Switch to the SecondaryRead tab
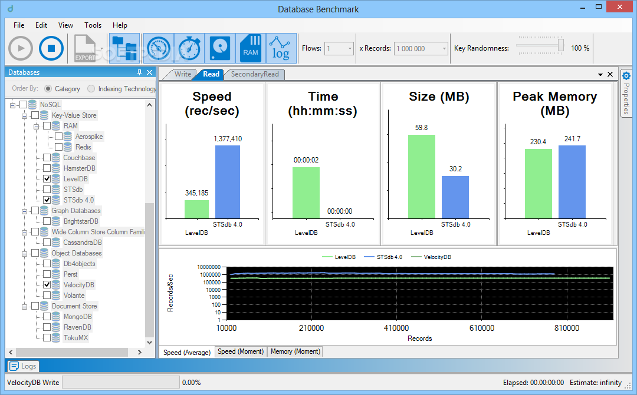 (x=254, y=74)
